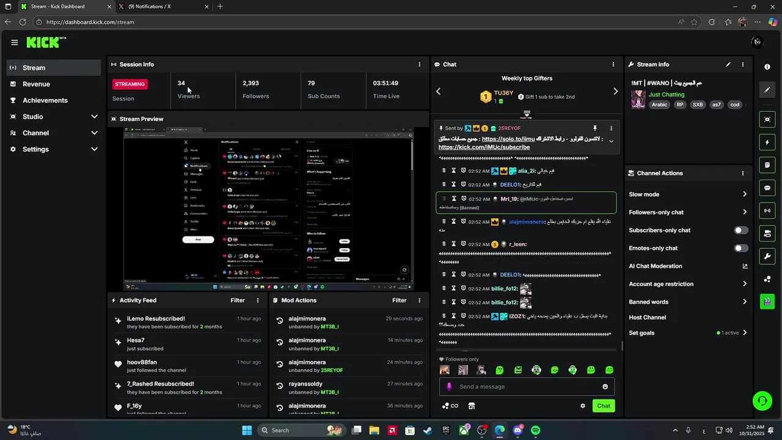782x440 pixels.
Task: Open Set goals chevron
Action: pyautogui.click(x=745, y=333)
